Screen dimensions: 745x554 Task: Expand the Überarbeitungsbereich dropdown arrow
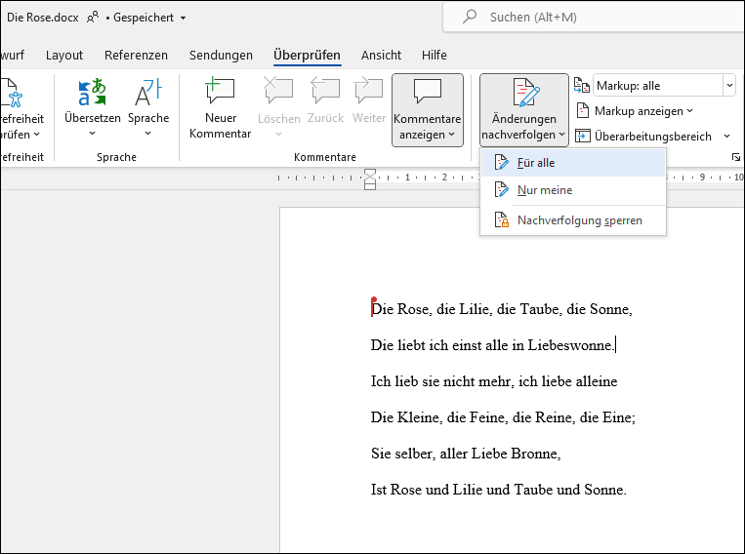click(727, 137)
